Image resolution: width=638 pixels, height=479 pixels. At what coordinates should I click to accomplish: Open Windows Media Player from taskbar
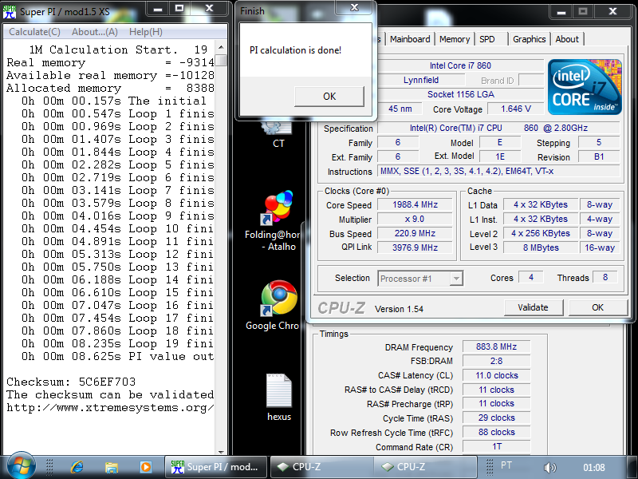(145, 467)
